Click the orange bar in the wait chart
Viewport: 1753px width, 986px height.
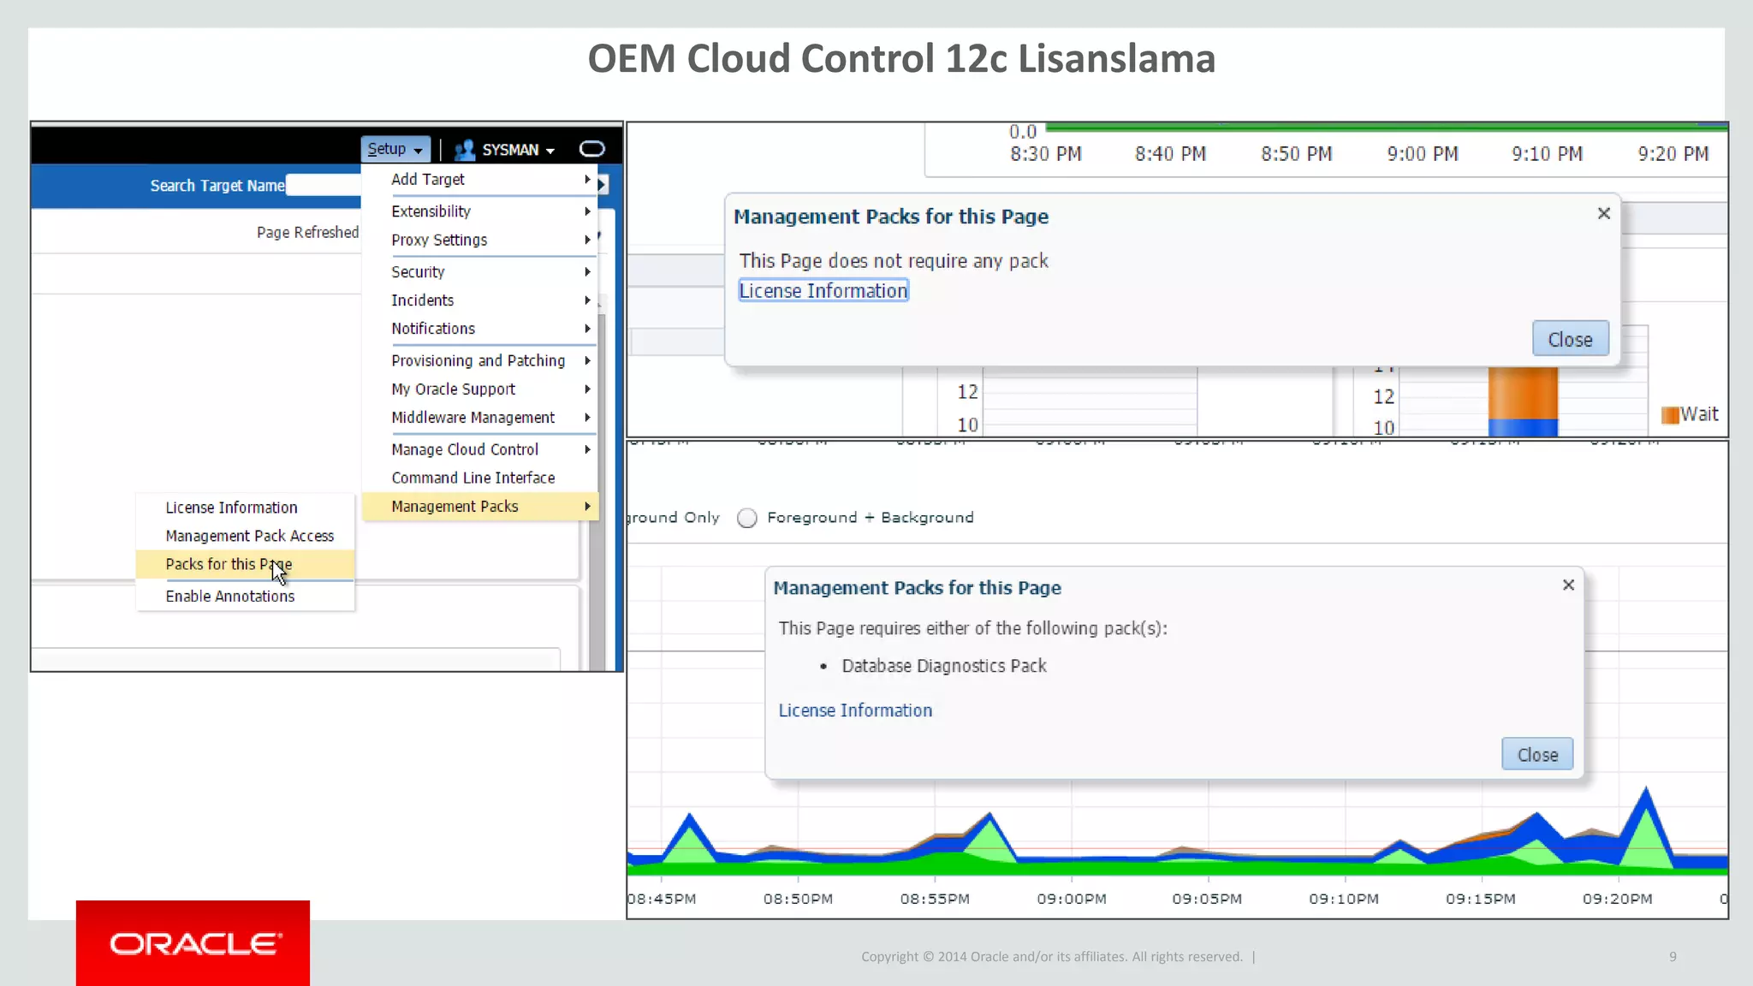point(1523,393)
